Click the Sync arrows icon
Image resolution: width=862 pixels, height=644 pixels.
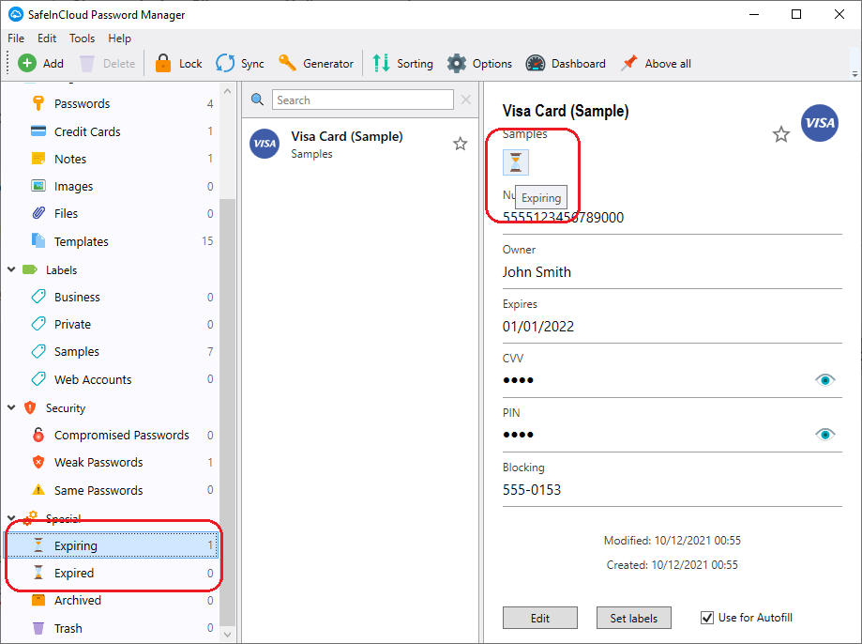(x=225, y=63)
